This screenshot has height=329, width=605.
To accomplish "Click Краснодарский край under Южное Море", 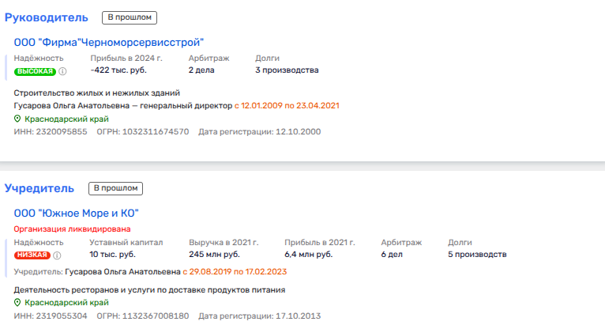I will [66, 303].
